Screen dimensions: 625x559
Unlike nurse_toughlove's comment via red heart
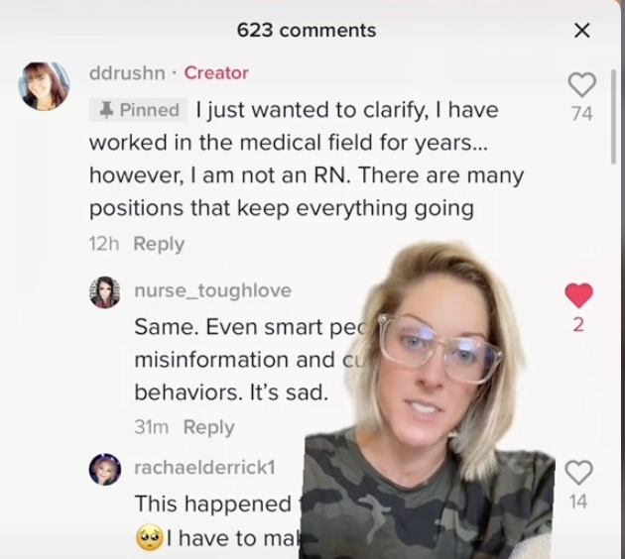[x=578, y=295]
